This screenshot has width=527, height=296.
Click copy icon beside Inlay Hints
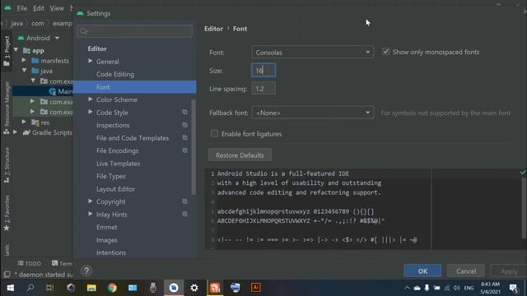tap(184, 214)
